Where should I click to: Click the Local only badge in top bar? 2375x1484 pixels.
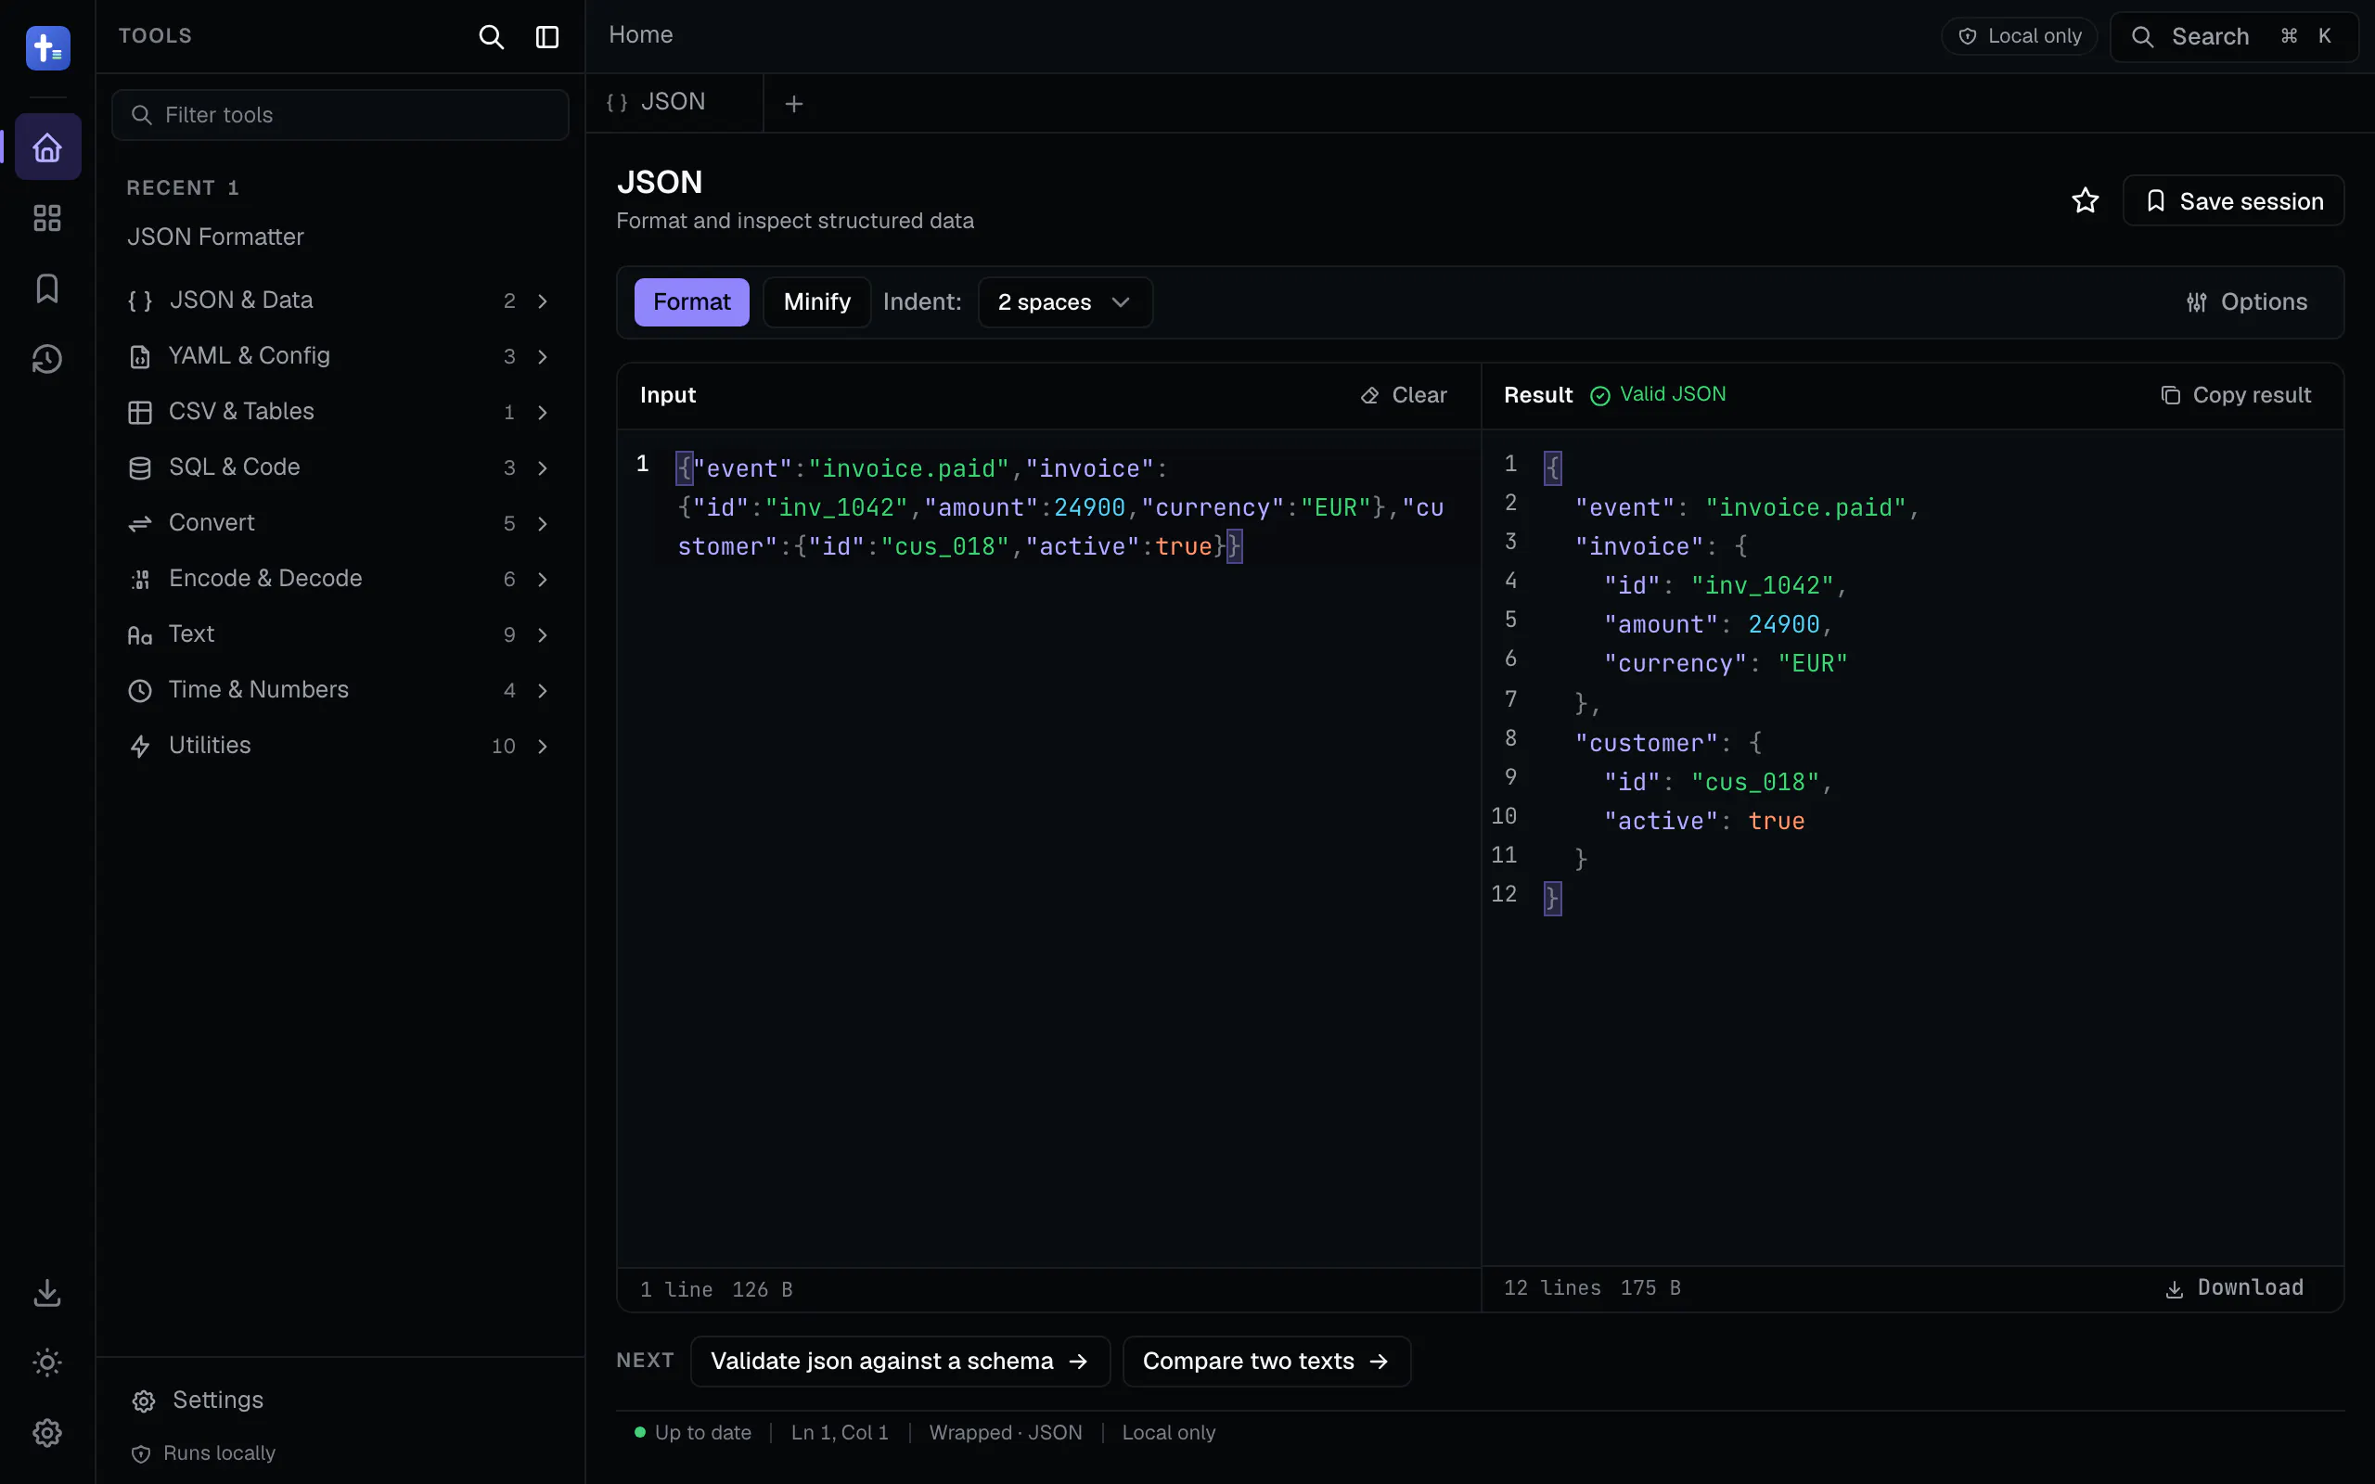point(2019,36)
